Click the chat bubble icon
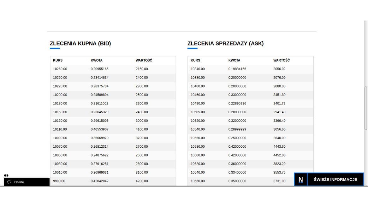Viewport: 368px width, 207px height. tap(9, 182)
